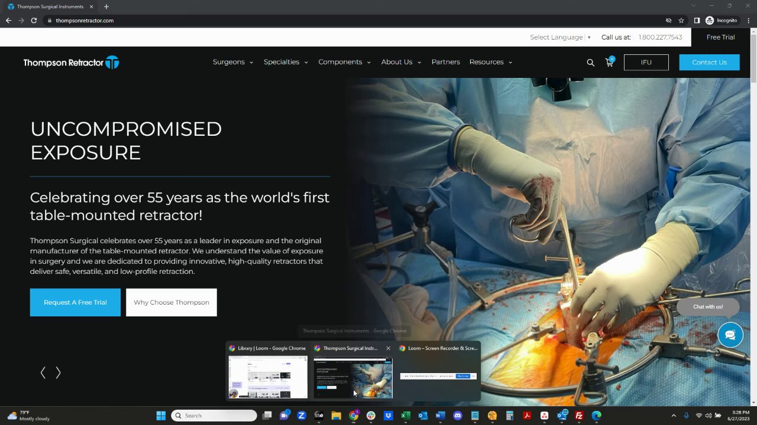Open the site search magnifier icon

(x=590, y=63)
